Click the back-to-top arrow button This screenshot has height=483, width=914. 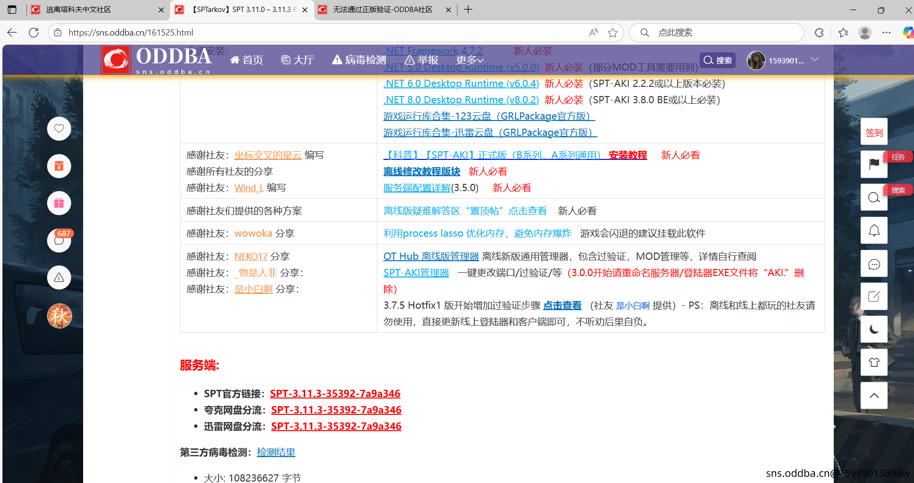coord(874,396)
